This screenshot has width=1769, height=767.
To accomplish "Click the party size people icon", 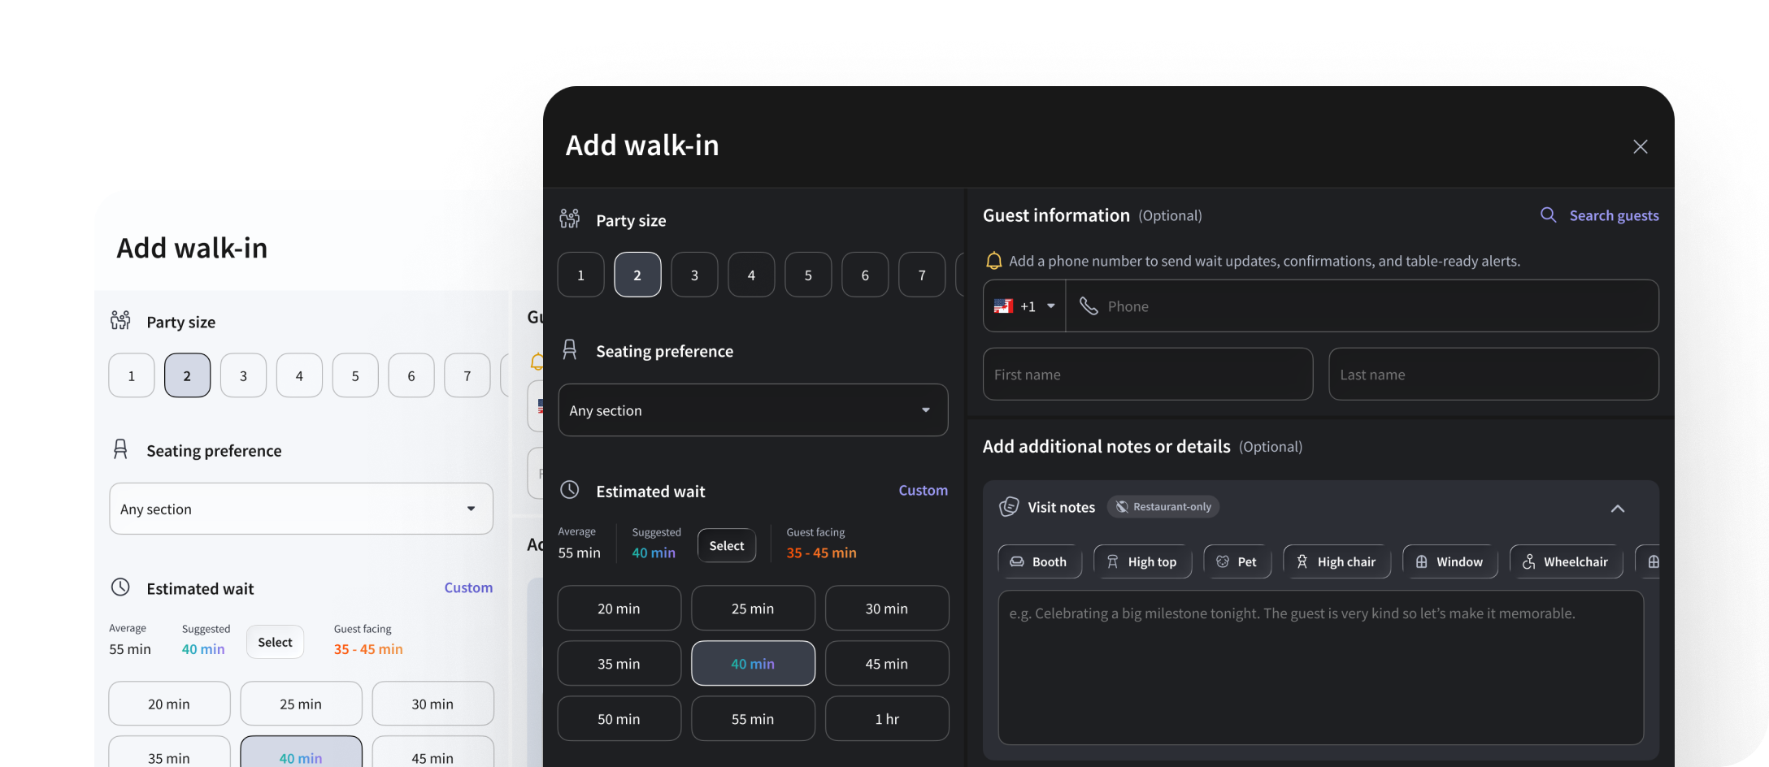I will [x=569, y=218].
